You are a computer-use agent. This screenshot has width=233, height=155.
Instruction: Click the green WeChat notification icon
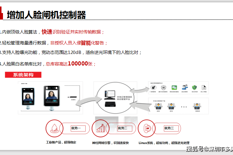point(174,88)
